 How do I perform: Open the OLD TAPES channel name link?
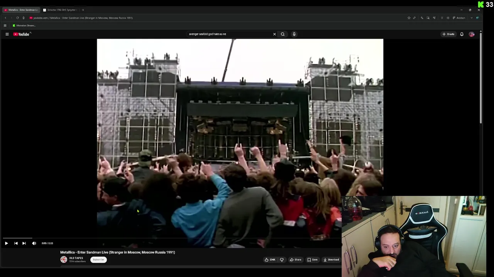click(76, 258)
